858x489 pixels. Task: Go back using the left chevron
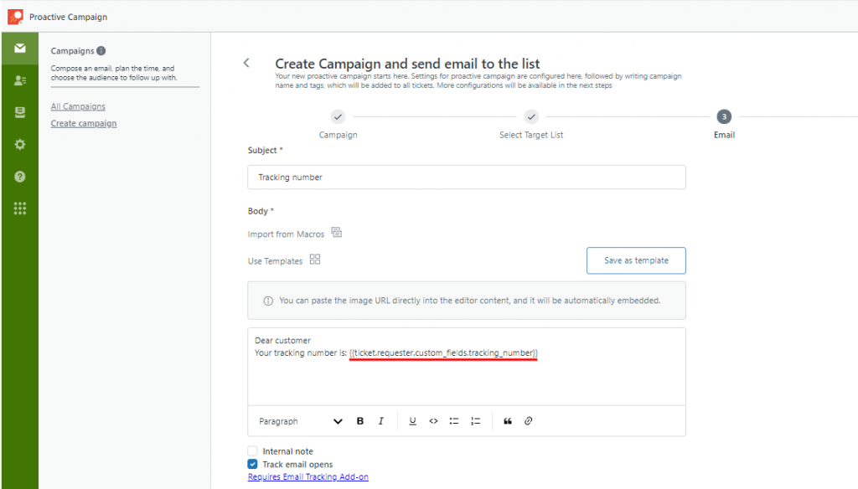[x=246, y=63]
